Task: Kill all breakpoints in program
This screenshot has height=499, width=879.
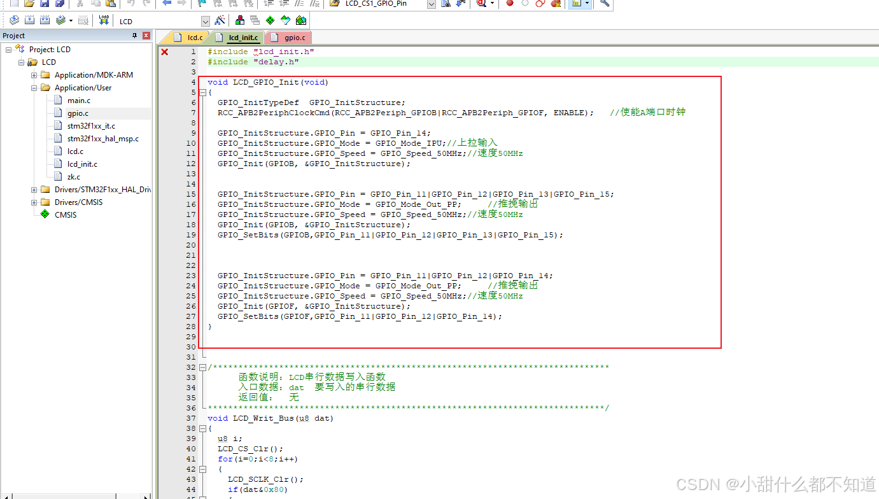Action: pyautogui.click(x=556, y=4)
